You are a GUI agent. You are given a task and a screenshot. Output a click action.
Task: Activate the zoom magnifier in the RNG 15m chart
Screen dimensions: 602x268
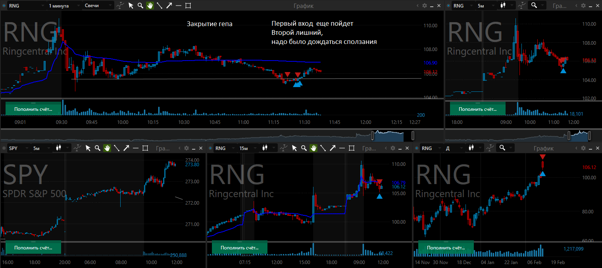(x=304, y=148)
